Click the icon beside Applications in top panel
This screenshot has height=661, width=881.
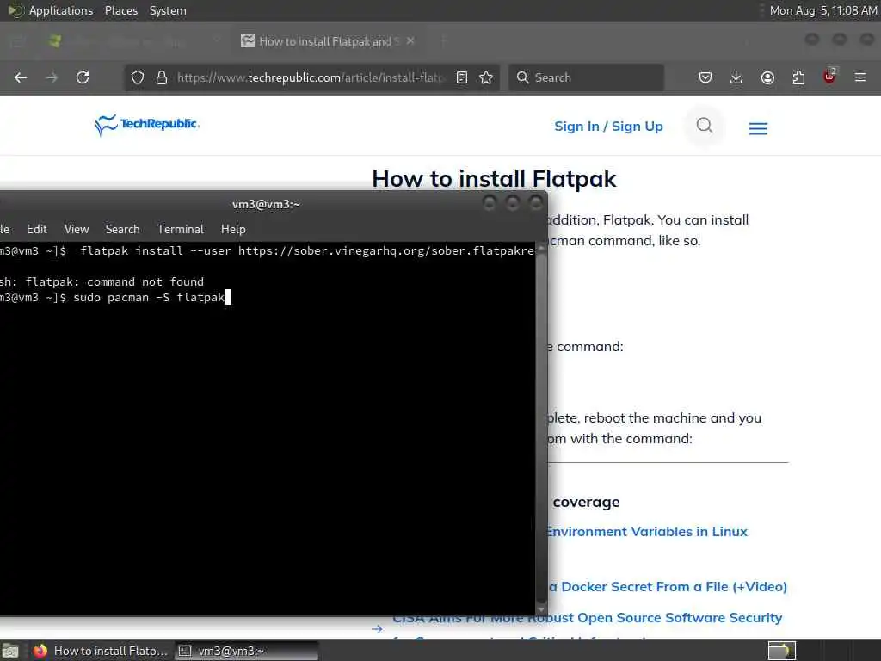click(x=15, y=10)
